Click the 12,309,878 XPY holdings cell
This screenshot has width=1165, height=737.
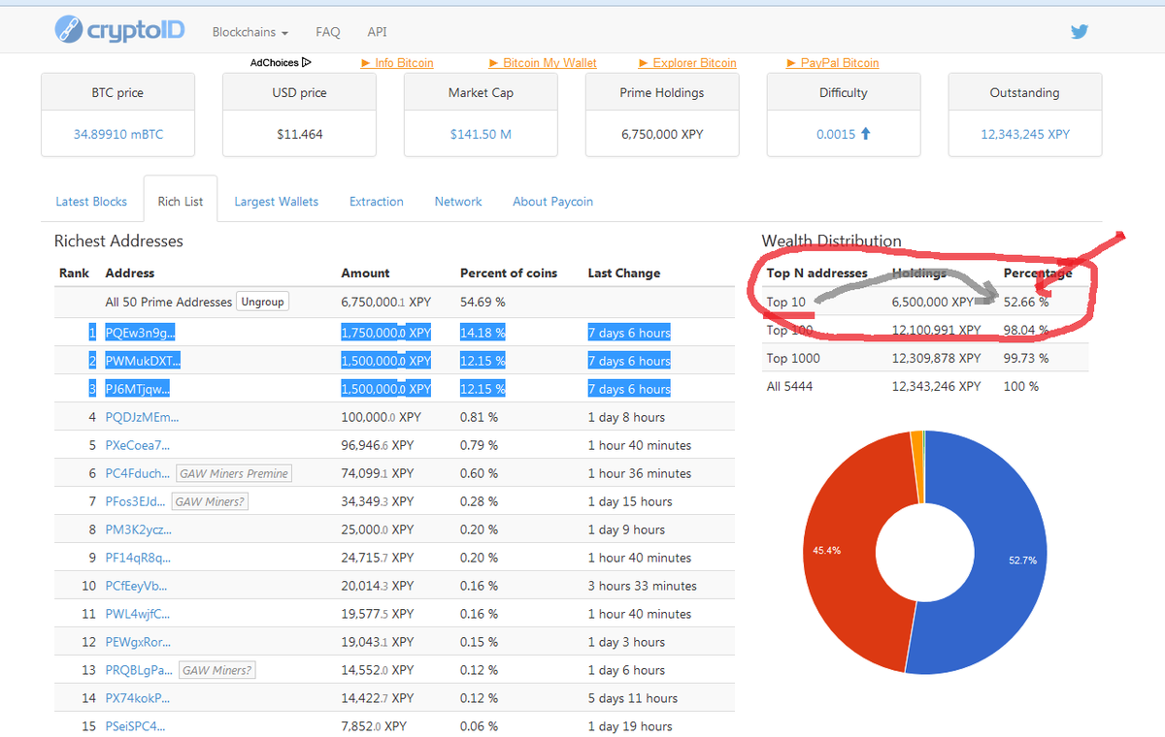coord(937,358)
